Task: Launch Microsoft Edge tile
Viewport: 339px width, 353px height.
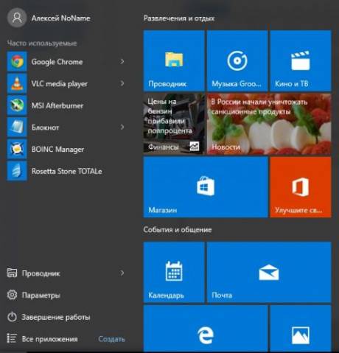Action: [206, 329]
